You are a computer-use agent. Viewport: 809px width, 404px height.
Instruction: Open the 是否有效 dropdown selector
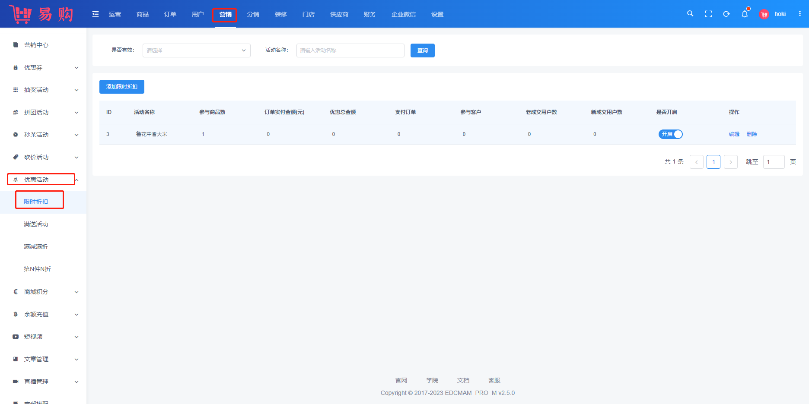196,50
